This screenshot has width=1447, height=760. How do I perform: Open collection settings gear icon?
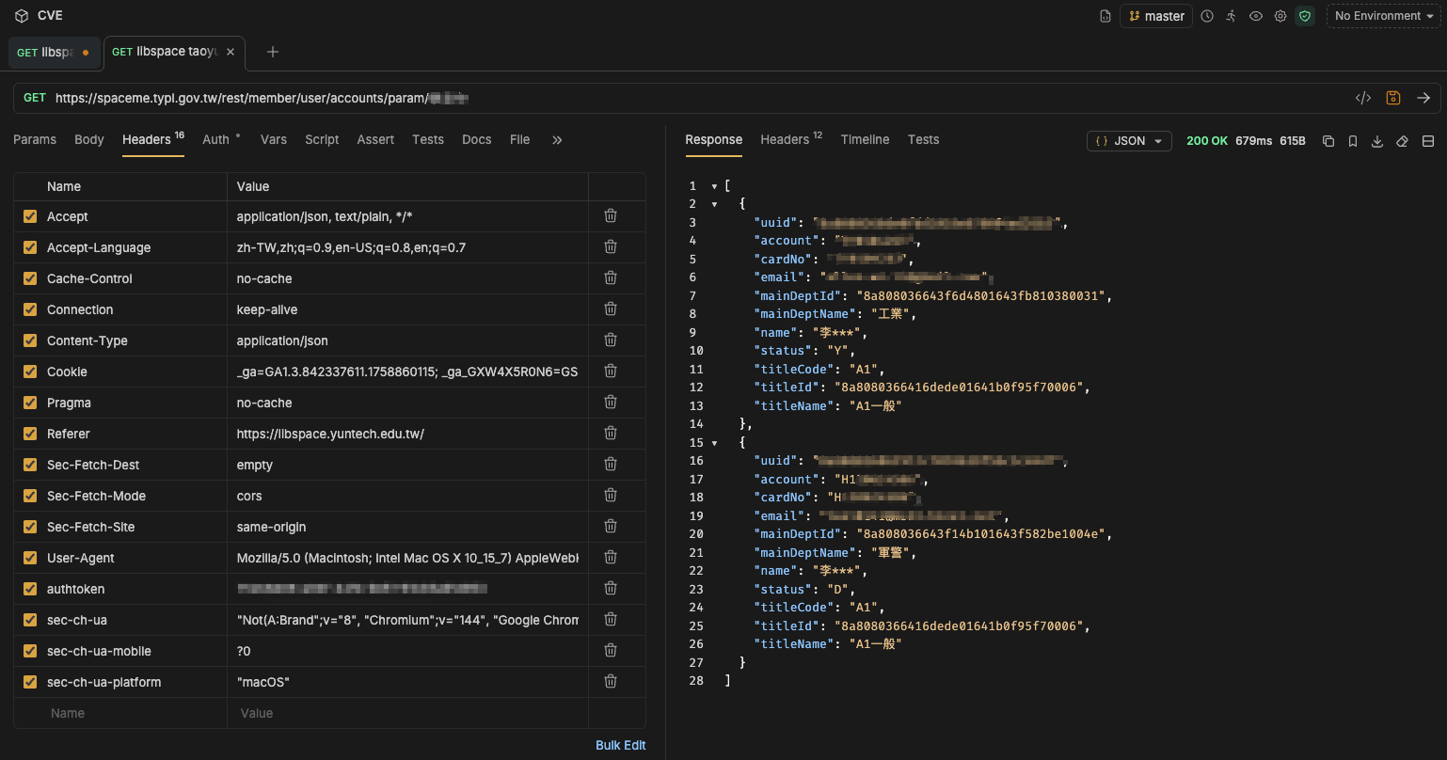(x=1280, y=16)
